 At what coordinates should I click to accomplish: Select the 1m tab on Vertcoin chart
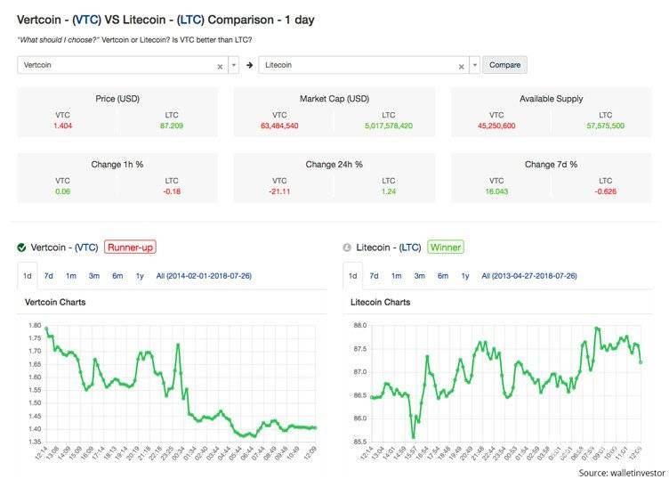[71, 276]
